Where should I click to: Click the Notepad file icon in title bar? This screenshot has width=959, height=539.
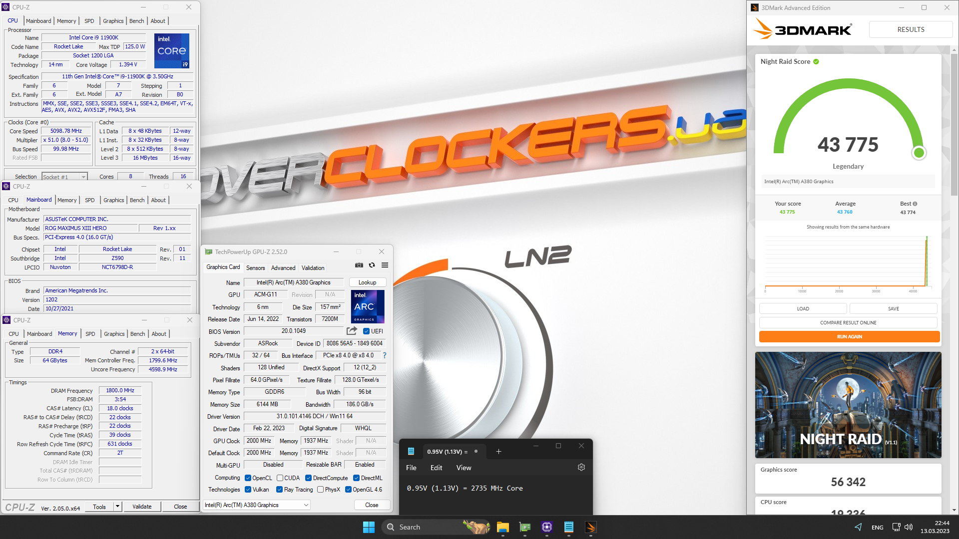tap(411, 451)
